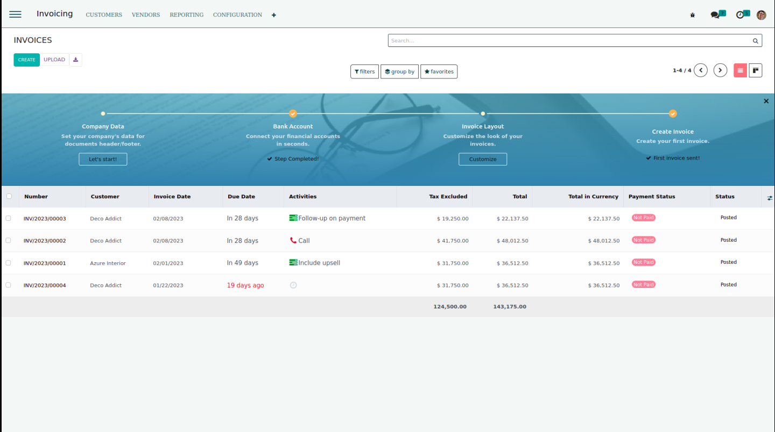Click the Create invoice button

26,60
